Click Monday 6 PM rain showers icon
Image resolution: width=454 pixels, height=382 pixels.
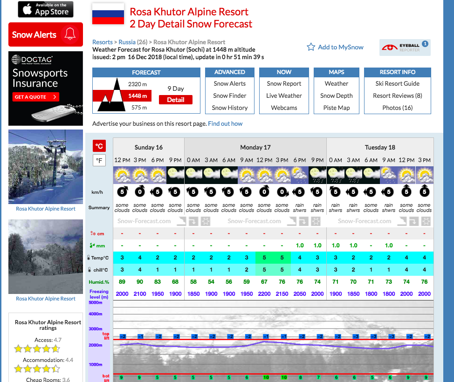[299, 175]
